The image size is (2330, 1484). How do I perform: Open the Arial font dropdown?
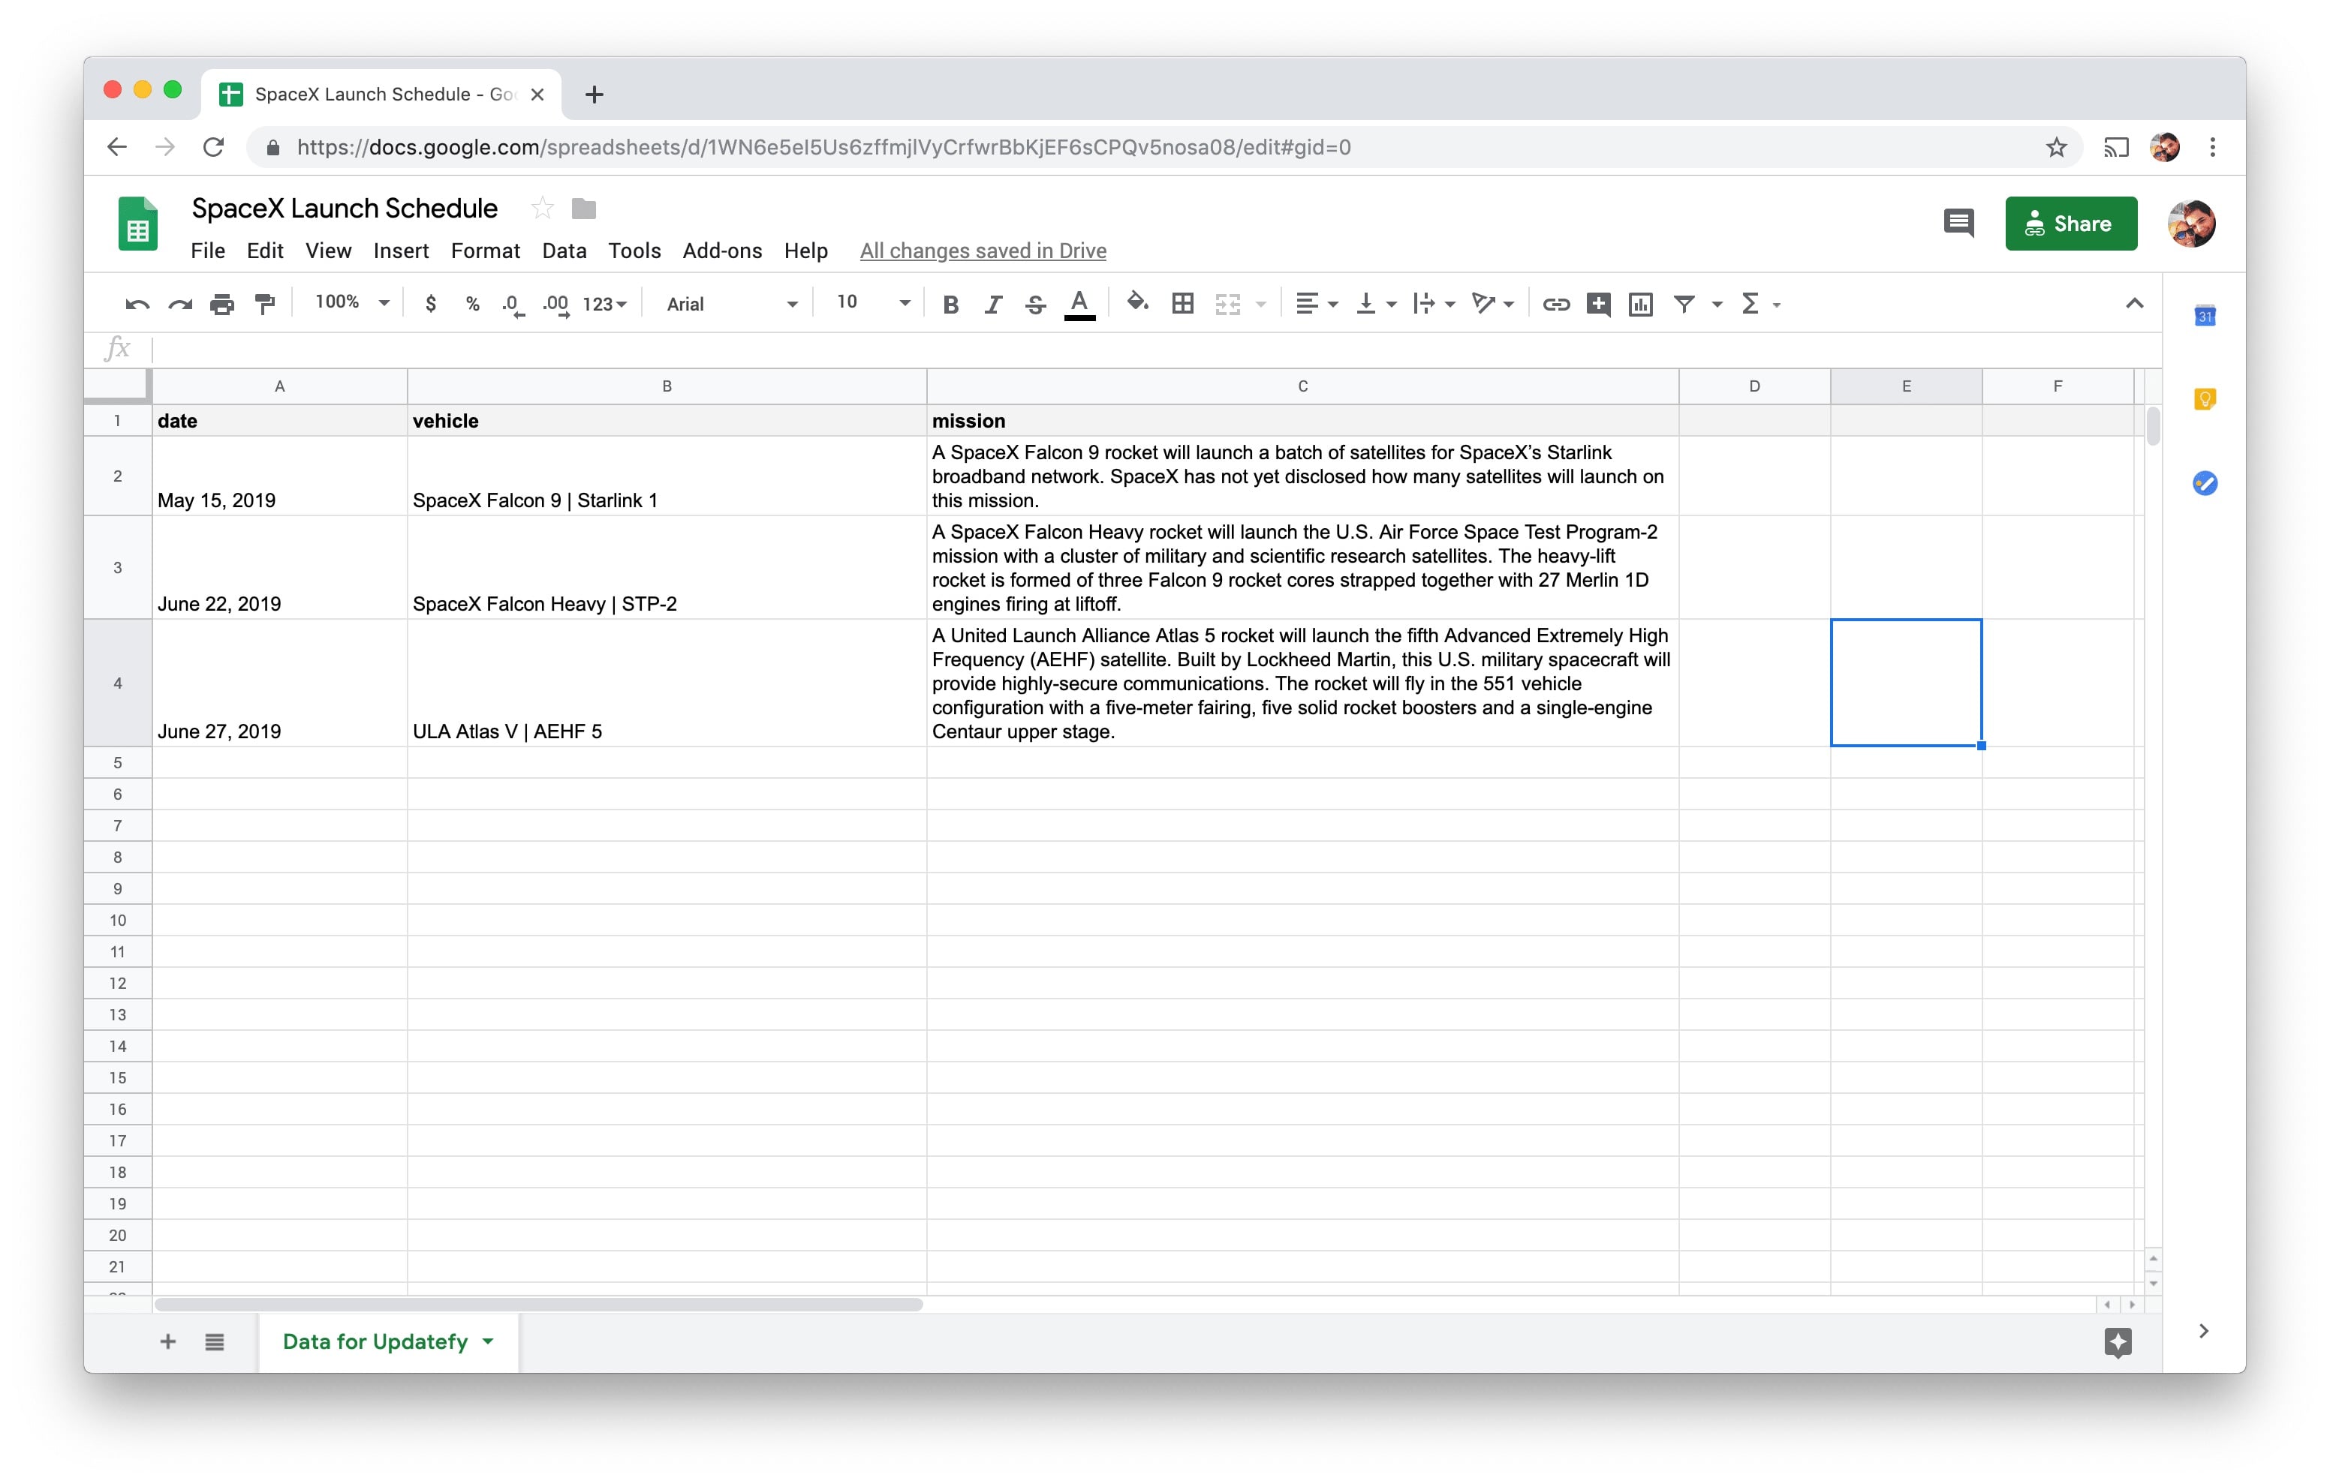732,304
